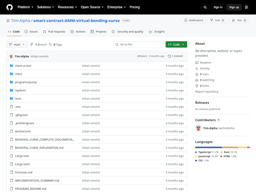The image size is (256, 192).
Task: Open the smart-contract-AMM-virtual-bonding-curve repo link
Action: pos(76,21)
